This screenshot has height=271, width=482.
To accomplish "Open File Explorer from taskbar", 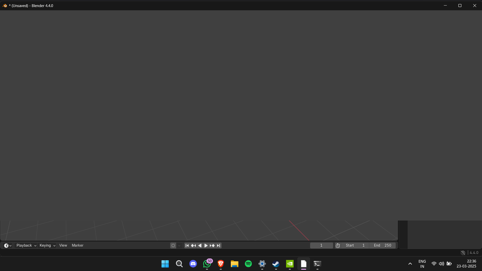I will [235, 264].
